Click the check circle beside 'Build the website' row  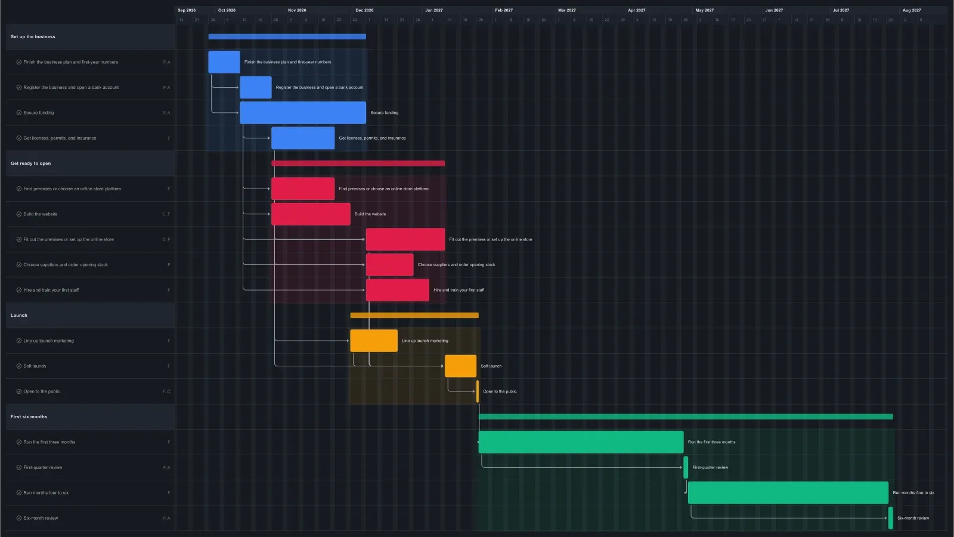pos(18,214)
